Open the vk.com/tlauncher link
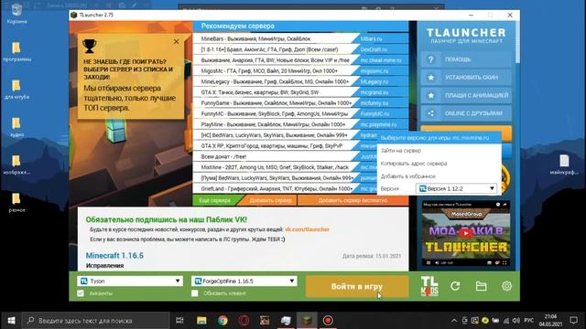Image resolution: width=586 pixels, height=329 pixels. click(307, 229)
